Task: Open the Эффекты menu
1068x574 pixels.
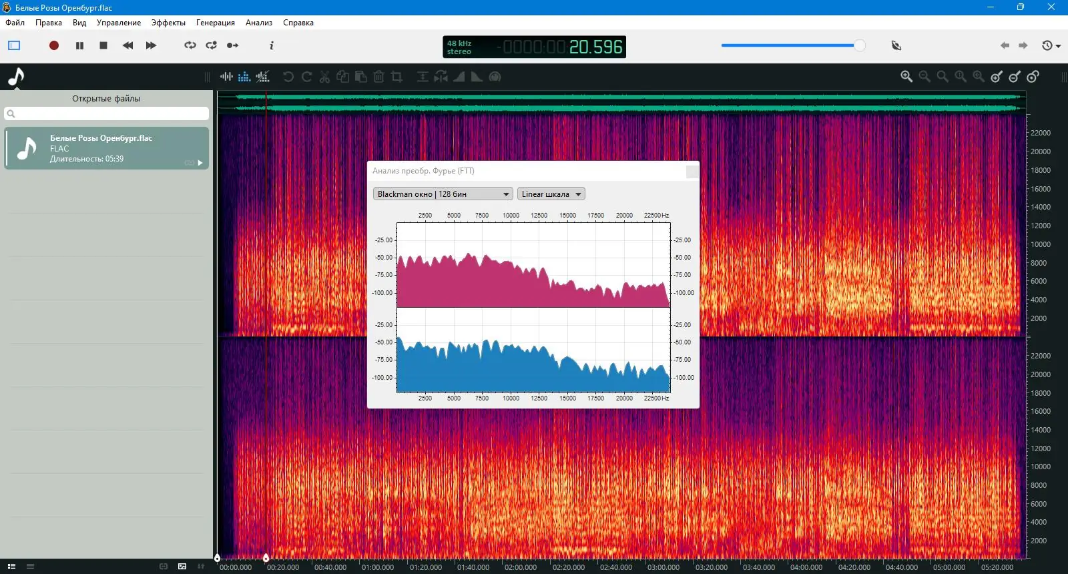Action: tap(168, 23)
